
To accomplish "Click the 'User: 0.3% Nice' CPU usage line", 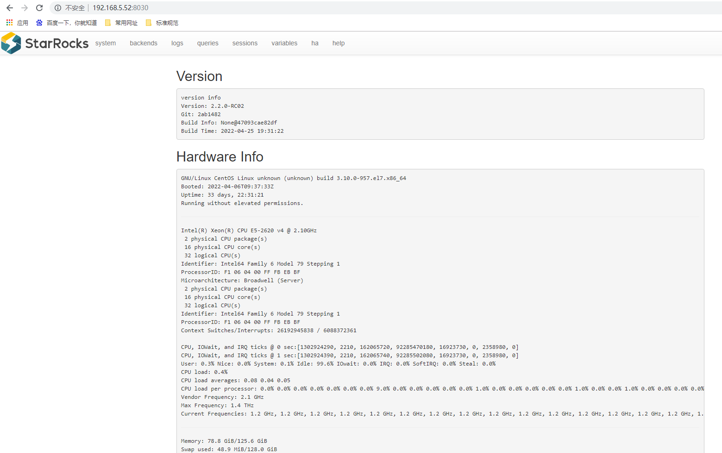I will (x=338, y=364).
